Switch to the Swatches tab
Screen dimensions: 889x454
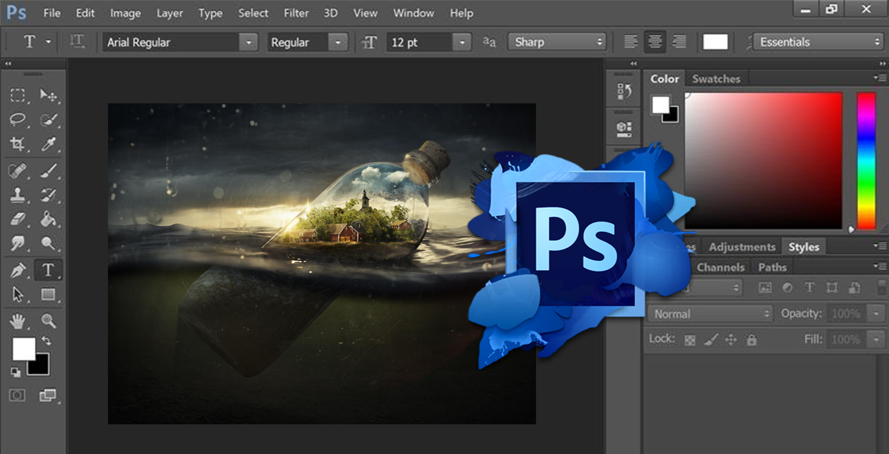716,79
